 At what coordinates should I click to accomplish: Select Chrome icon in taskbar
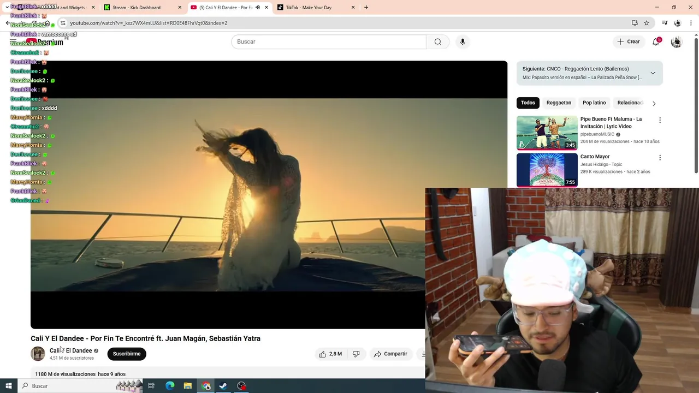pyautogui.click(x=206, y=386)
